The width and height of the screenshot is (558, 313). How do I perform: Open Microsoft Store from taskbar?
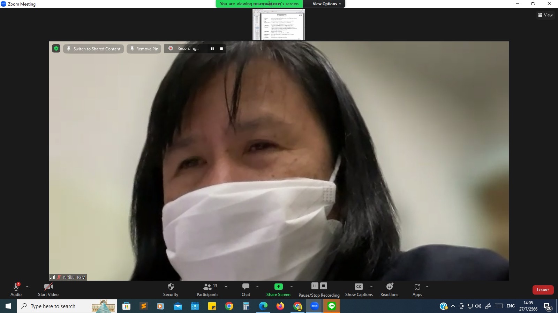[126, 306]
